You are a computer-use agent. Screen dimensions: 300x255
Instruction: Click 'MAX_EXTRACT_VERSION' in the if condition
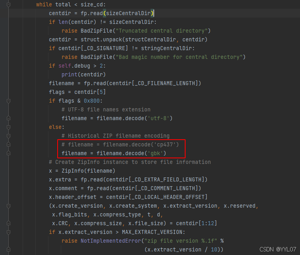coord(152,232)
